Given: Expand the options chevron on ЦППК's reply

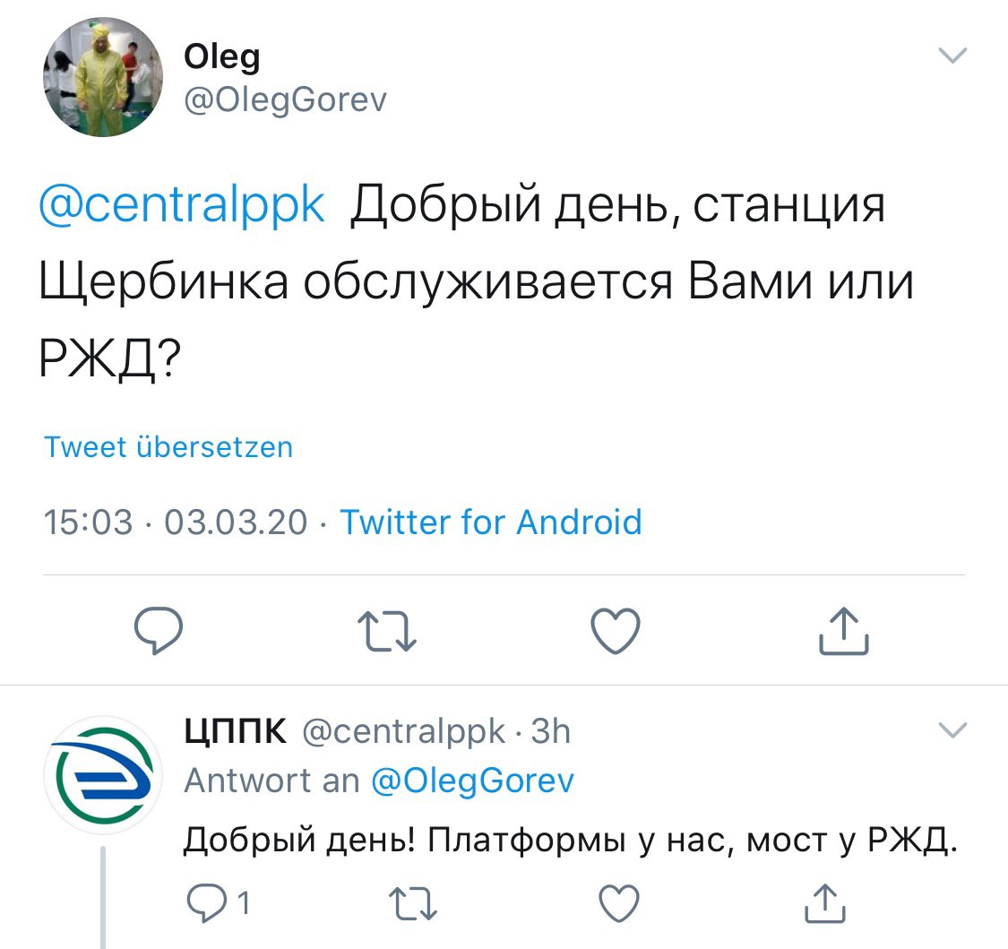Looking at the screenshot, I should pyautogui.click(x=952, y=730).
